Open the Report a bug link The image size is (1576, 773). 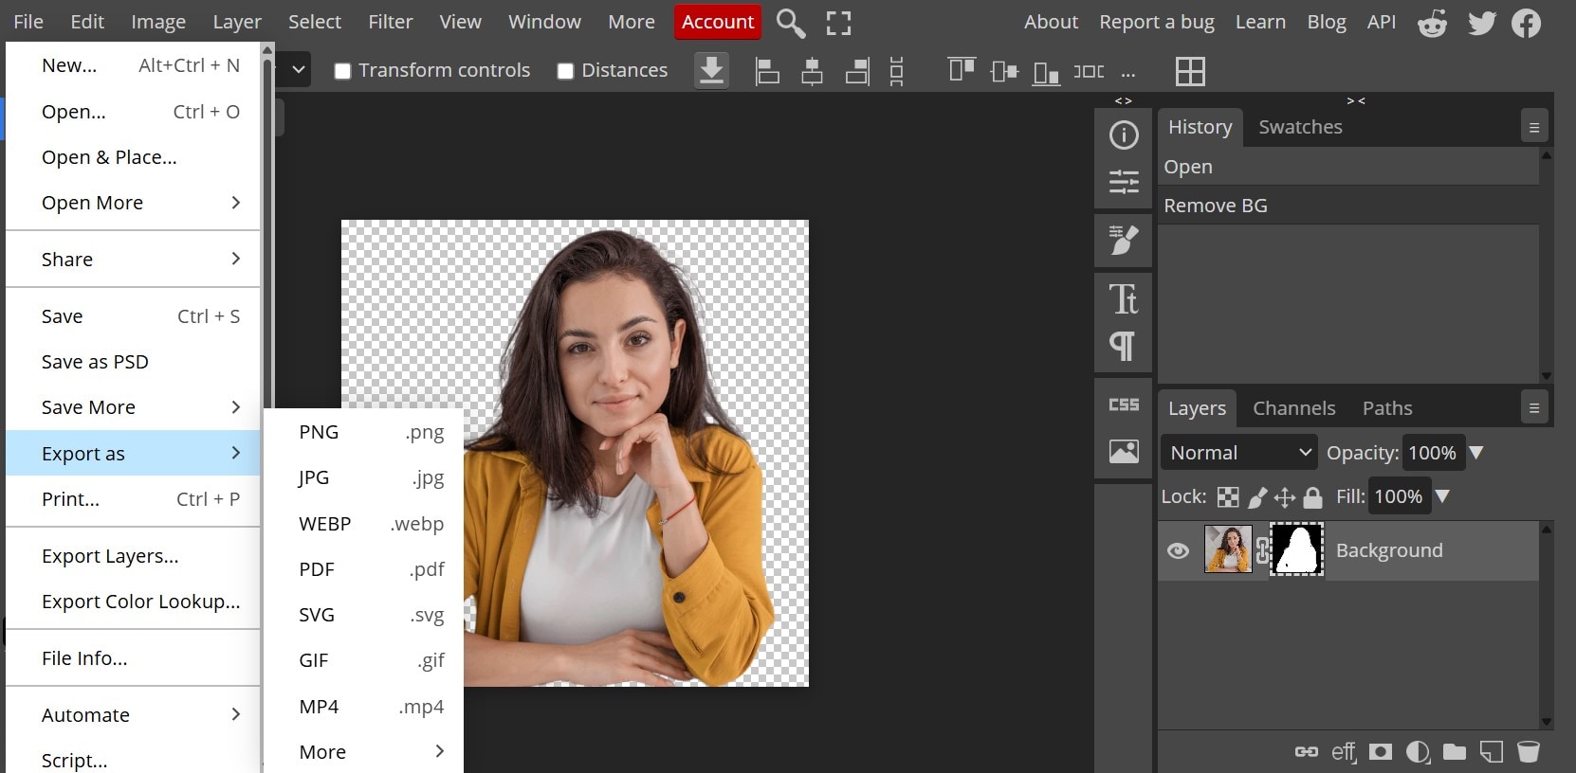click(x=1156, y=22)
